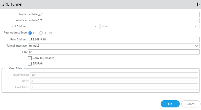Select the IP peer address type

(x=30, y=33)
